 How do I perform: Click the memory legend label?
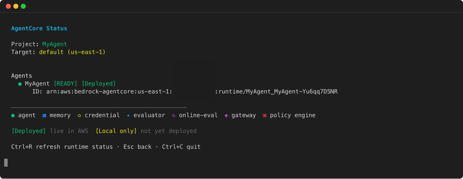click(x=60, y=115)
